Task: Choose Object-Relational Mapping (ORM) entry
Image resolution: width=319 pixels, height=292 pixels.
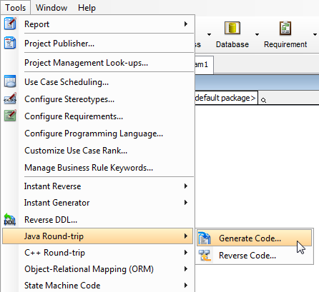Action: tap(97, 269)
